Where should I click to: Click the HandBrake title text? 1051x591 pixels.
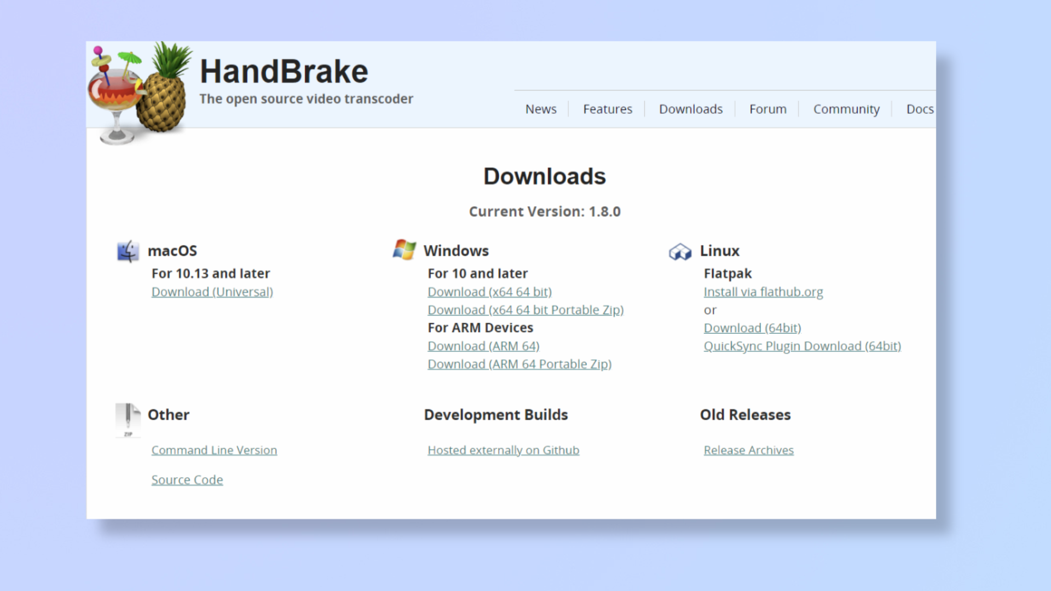coord(284,72)
